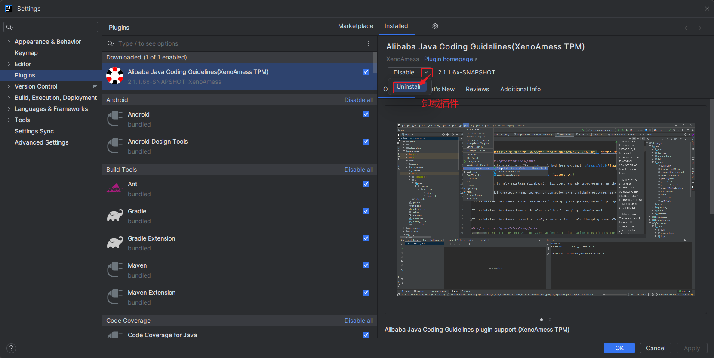
Task: Click the Version Control project-level settings icon
Action: point(95,86)
